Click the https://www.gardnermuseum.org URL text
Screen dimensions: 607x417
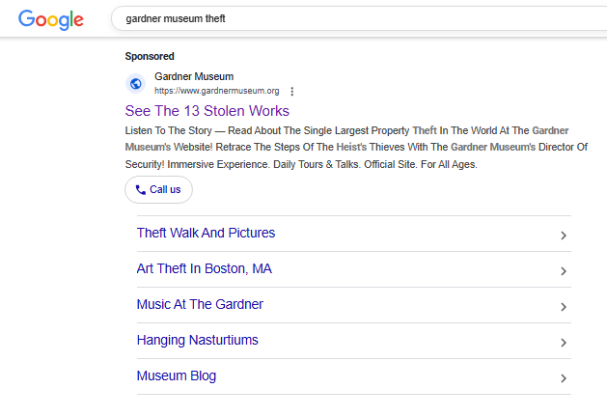coord(217,91)
